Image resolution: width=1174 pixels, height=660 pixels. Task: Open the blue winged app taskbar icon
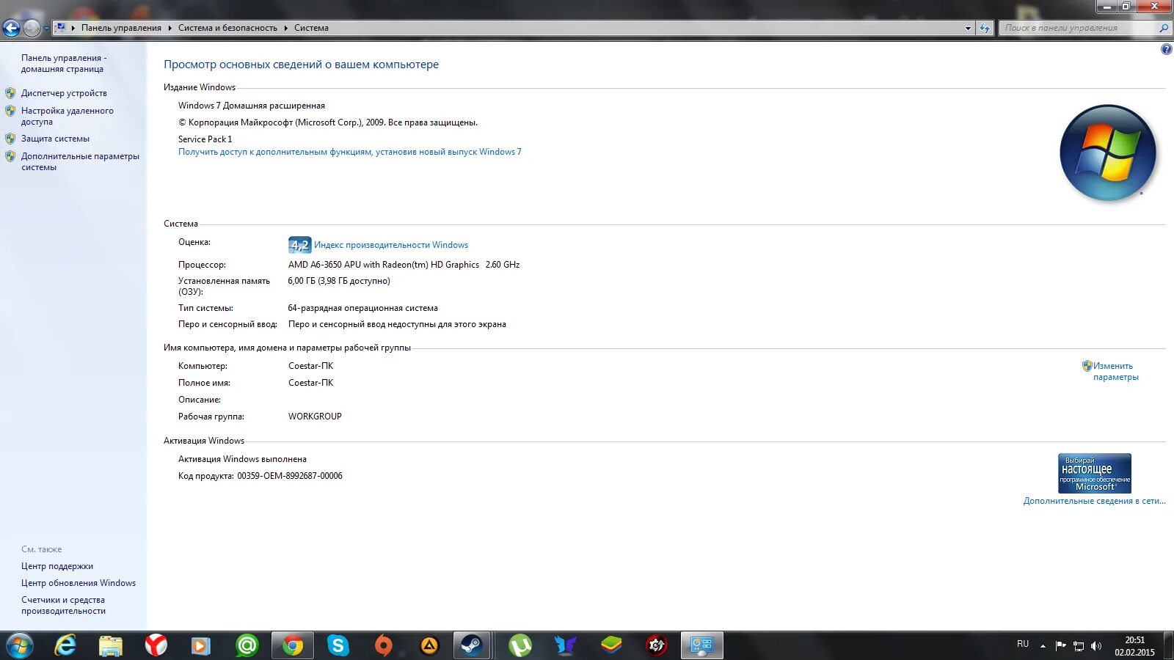[565, 645]
